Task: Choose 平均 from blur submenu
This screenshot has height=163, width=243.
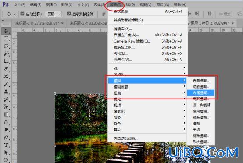Action: tap(201, 130)
